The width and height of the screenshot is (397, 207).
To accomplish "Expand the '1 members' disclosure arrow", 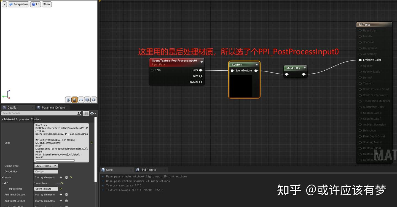I will [58, 183].
